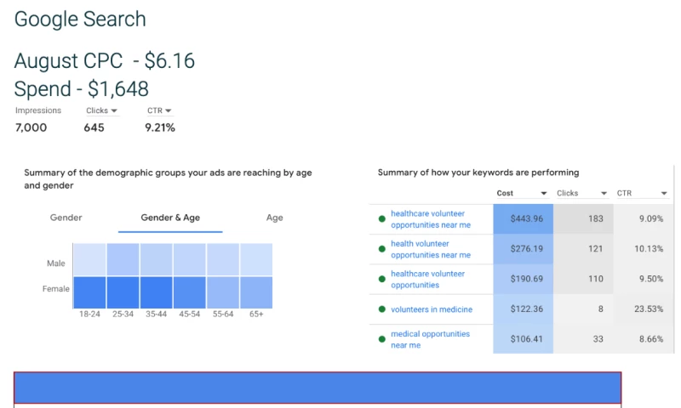
Task: Expand the Cost column dropdown in keywords table
Action: [x=544, y=194]
